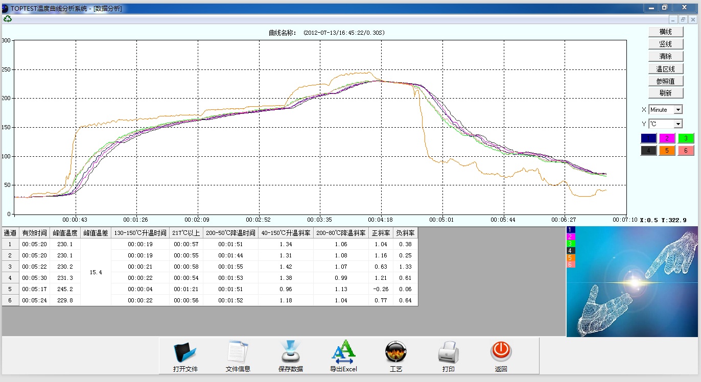
Task: Export data with the Excel icon
Action: click(x=343, y=353)
